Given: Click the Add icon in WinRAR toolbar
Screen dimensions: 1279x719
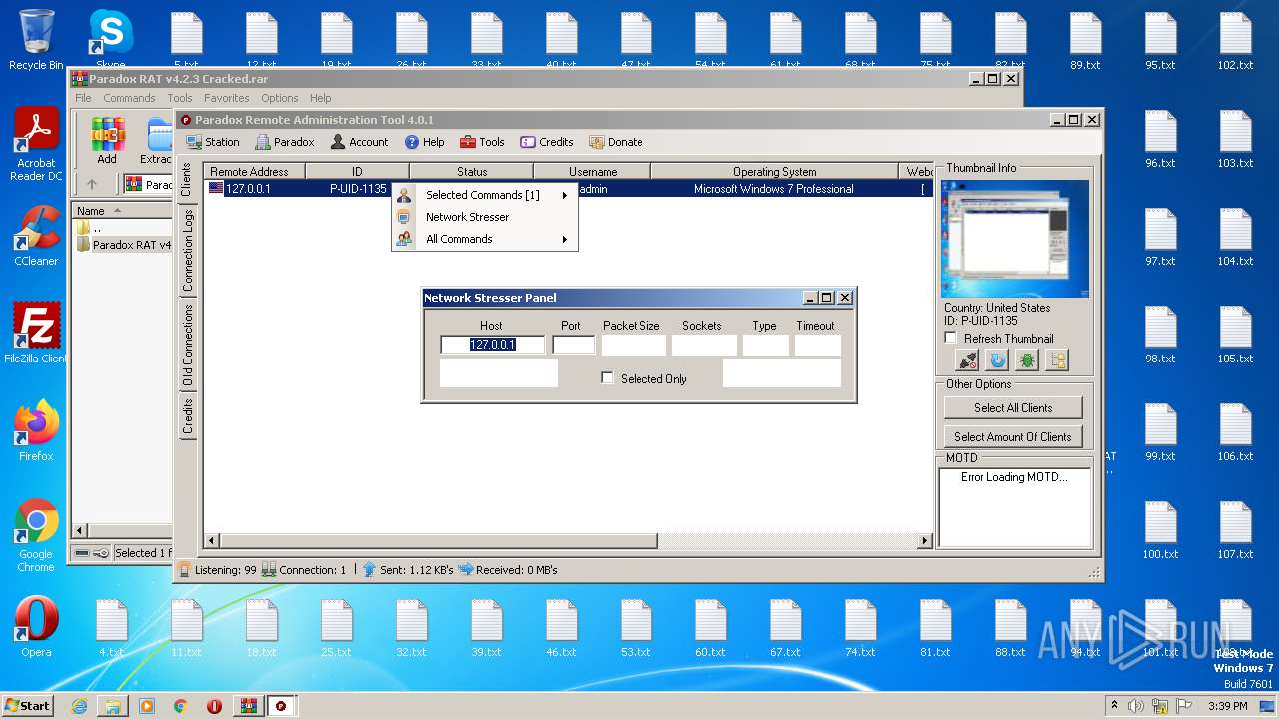Looking at the screenshot, I should pyautogui.click(x=107, y=141).
